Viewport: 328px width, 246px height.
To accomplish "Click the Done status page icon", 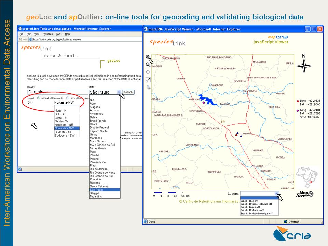I will (x=146, y=221).
